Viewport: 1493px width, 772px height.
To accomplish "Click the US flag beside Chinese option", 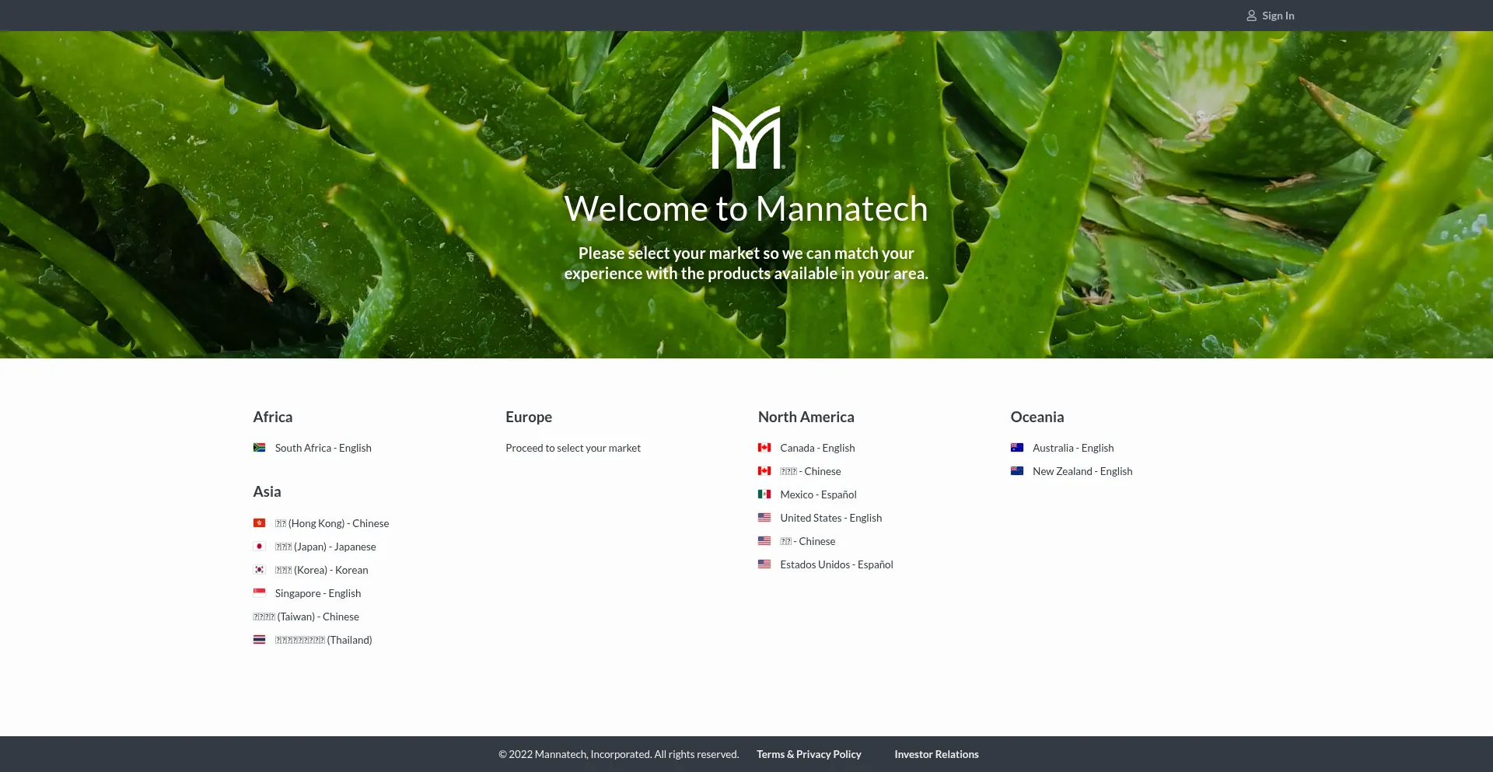I will (764, 541).
